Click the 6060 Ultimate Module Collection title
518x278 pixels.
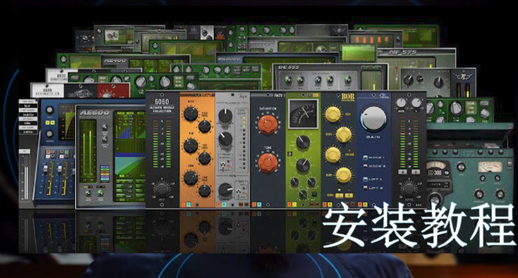[x=161, y=105]
